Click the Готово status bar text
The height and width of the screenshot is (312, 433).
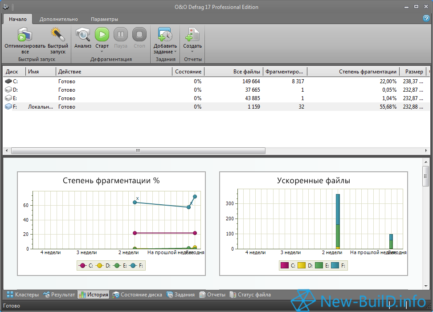12,306
